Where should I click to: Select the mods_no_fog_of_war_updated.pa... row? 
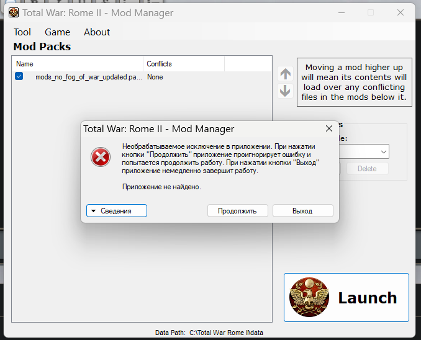coord(142,77)
